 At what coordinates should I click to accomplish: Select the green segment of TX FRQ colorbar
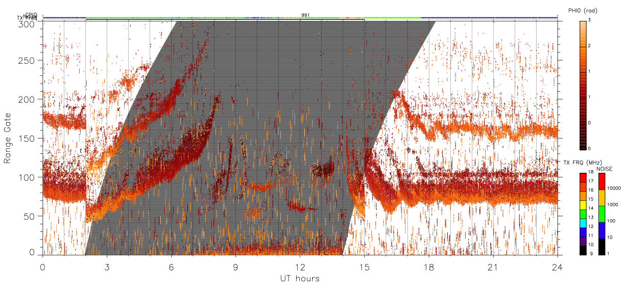[x=583, y=214]
